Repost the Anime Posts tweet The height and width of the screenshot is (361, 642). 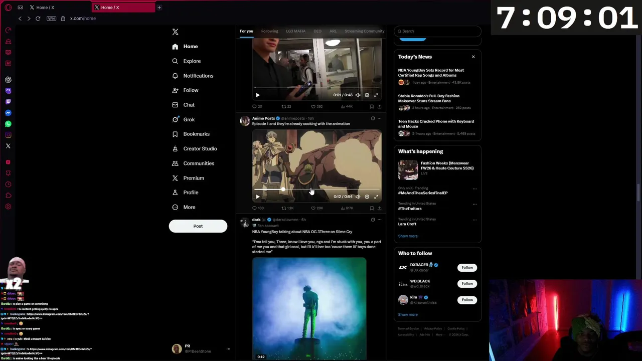tap(287, 208)
